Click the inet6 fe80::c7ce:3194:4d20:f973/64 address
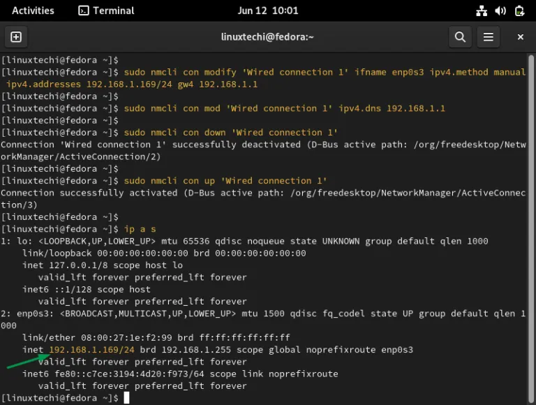 pos(130,374)
